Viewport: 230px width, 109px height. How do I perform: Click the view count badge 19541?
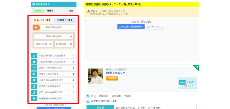(187, 83)
